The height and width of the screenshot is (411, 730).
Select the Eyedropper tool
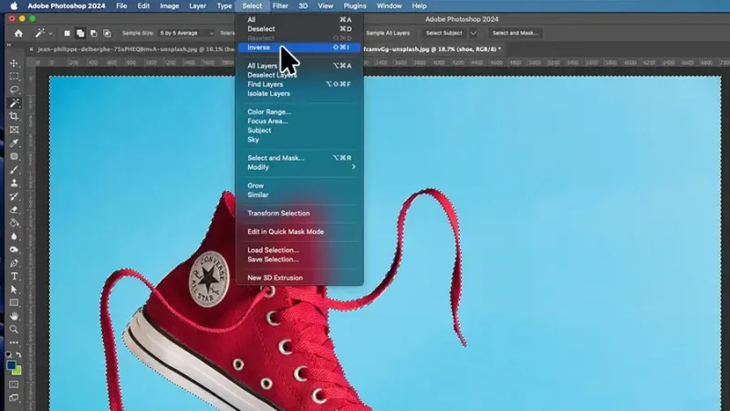14,143
